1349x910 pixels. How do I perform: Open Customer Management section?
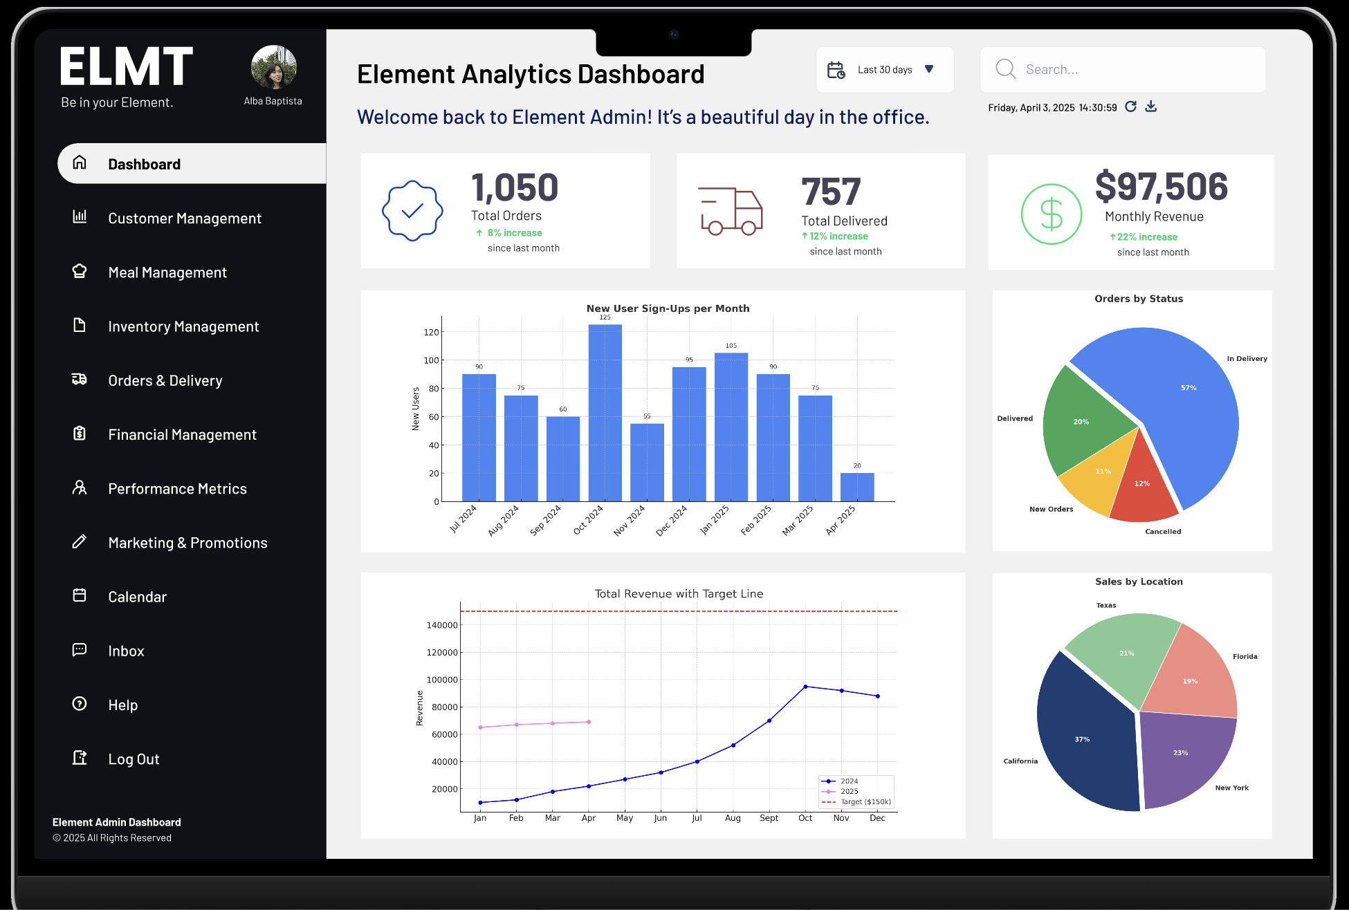coord(184,219)
